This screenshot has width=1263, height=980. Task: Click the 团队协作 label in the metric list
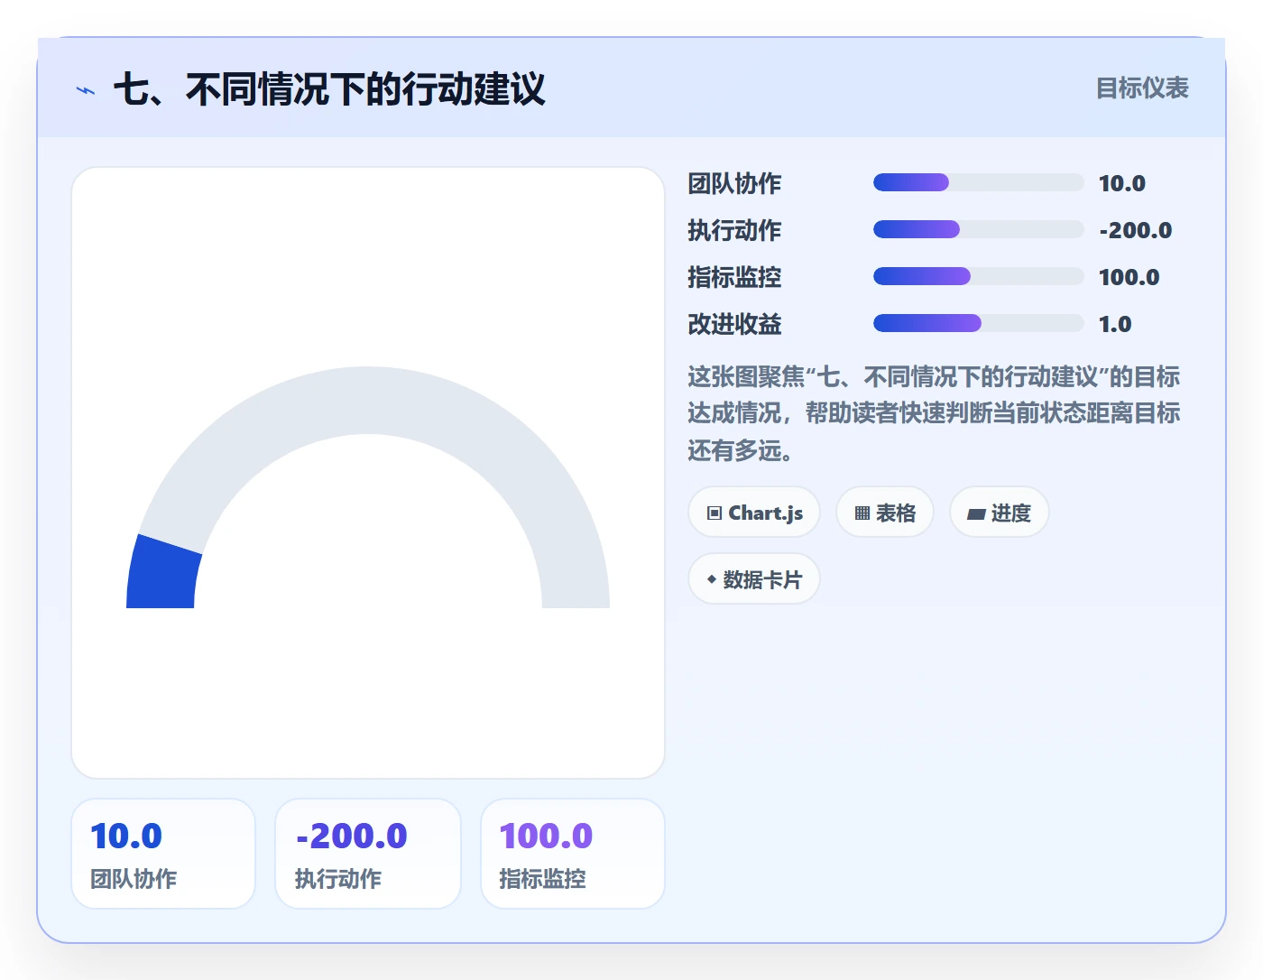(x=734, y=183)
